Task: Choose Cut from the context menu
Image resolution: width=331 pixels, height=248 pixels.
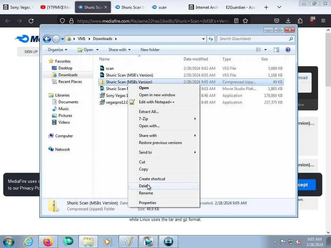Action: pos(164,162)
